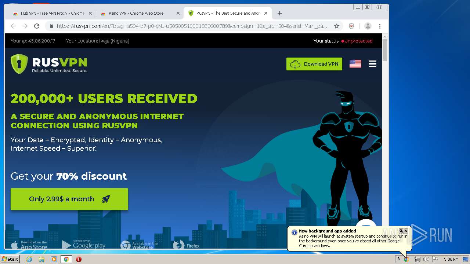Click the Your ip 45.86.200.17 text
The height and width of the screenshot is (264, 470).
(x=33, y=41)
